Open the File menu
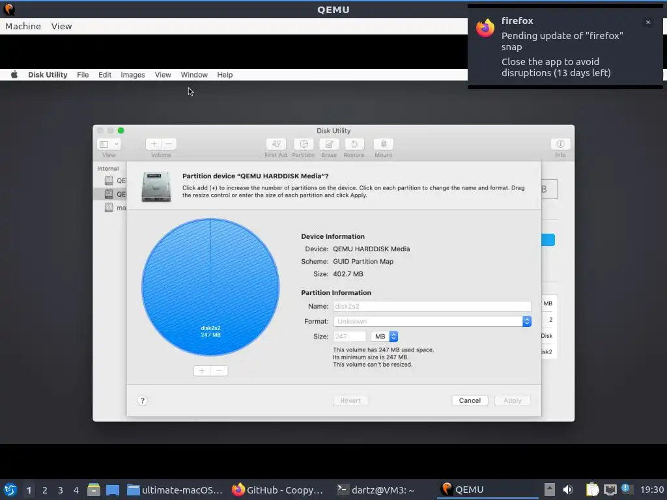Screen dimensions: 667x500 (83, 75)
